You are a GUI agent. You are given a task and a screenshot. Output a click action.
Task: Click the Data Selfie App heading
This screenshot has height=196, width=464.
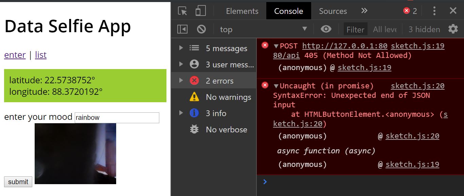pyautogui.click(x=68, y=26)
